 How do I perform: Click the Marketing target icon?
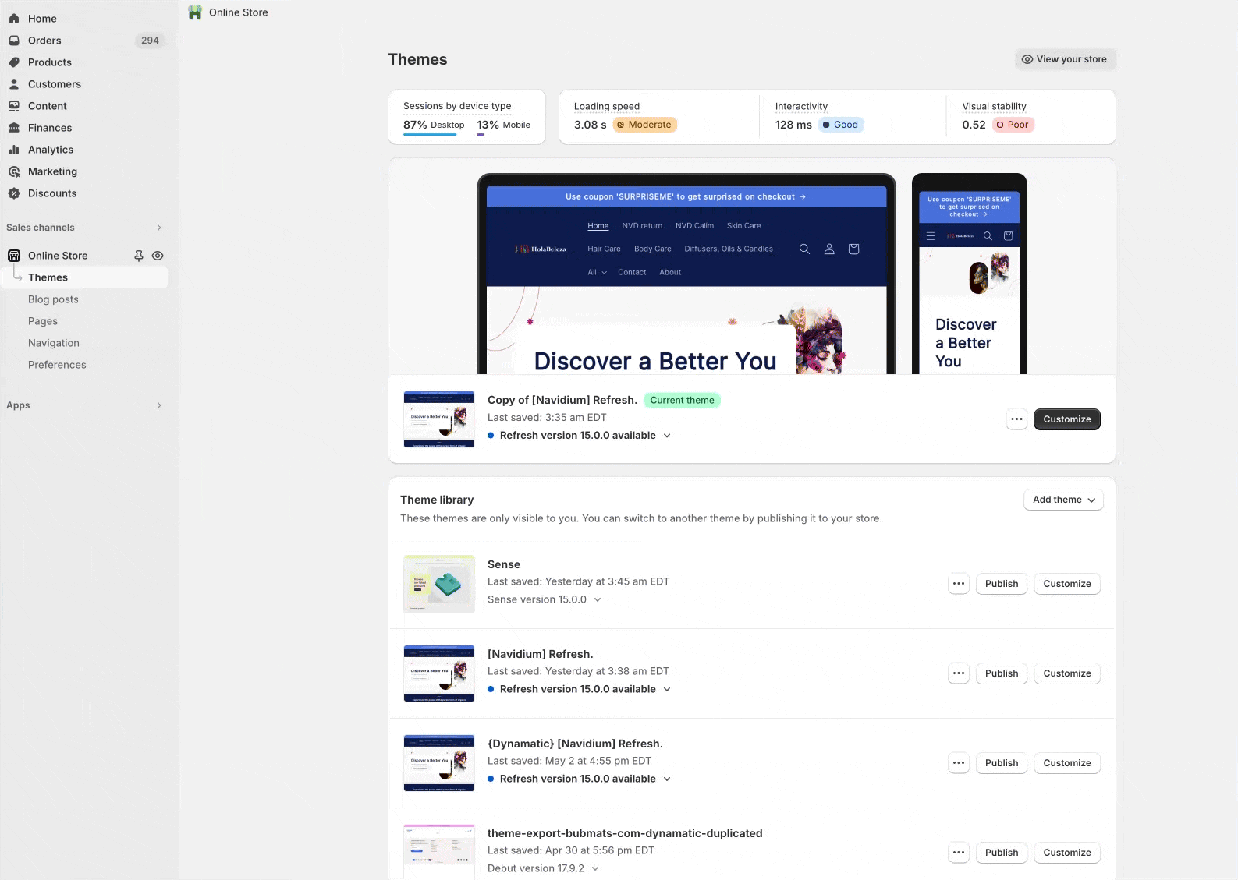(14, 171)
